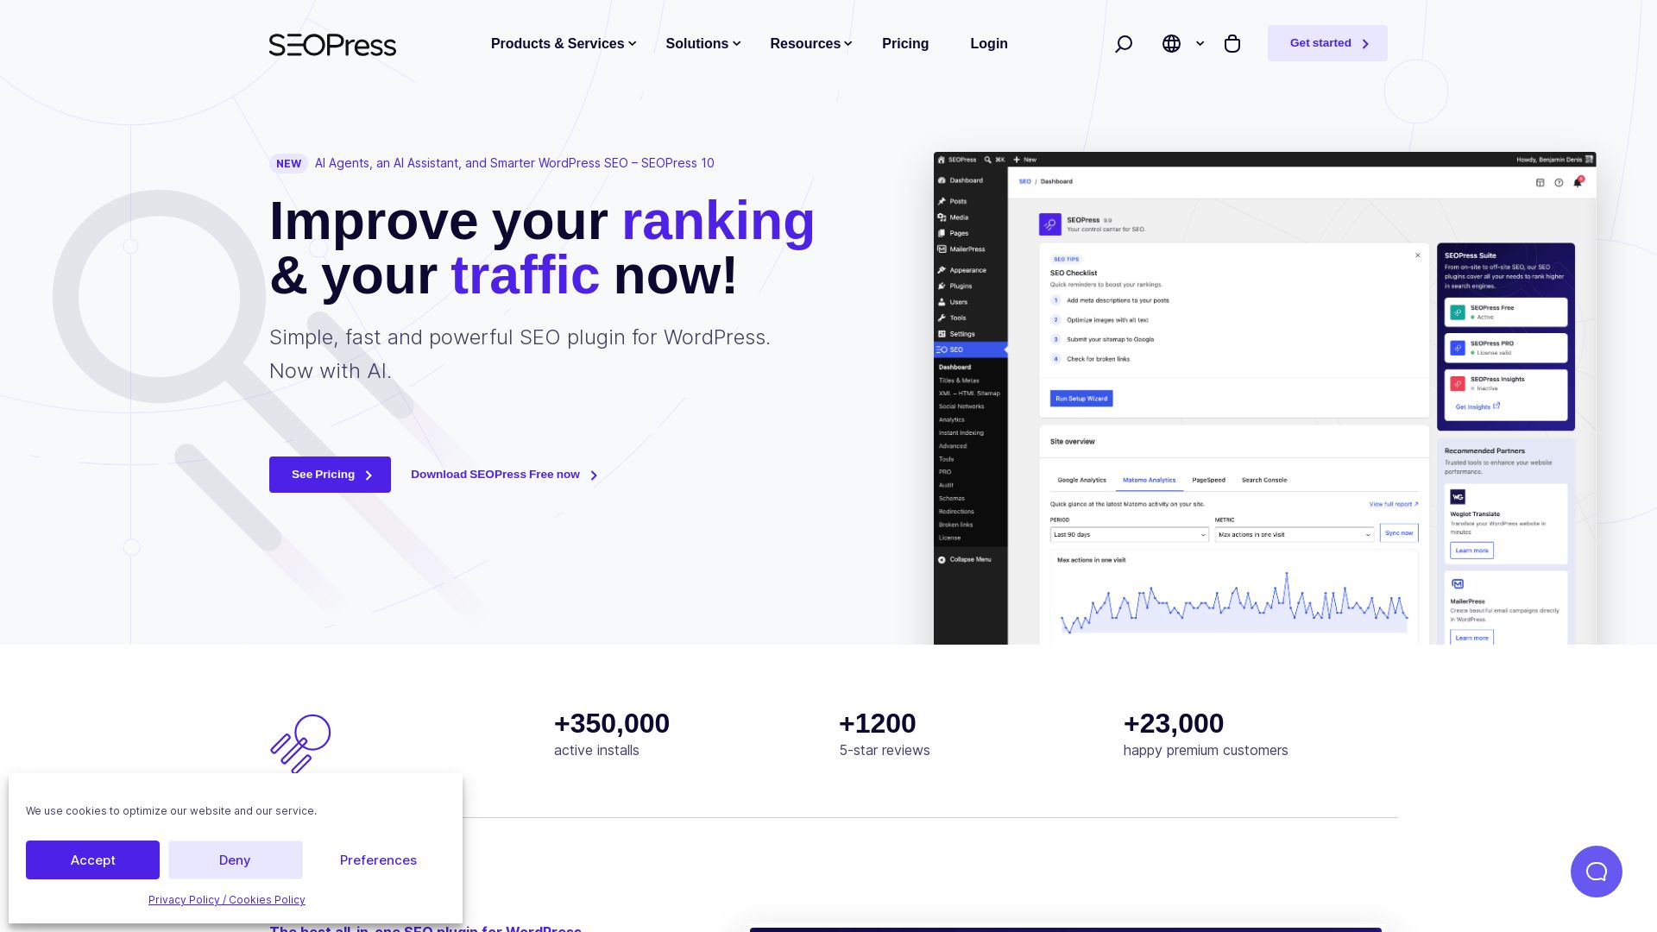Expand the Resources menu

811,44
